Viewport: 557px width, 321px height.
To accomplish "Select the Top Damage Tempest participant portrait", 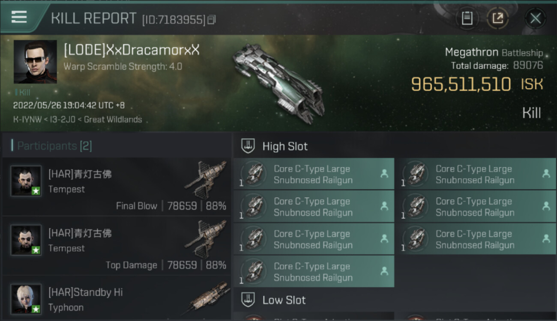I will [x=26, y=240].
